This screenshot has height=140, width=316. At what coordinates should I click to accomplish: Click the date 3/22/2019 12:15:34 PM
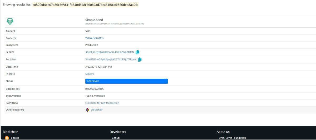coord(98,67)
